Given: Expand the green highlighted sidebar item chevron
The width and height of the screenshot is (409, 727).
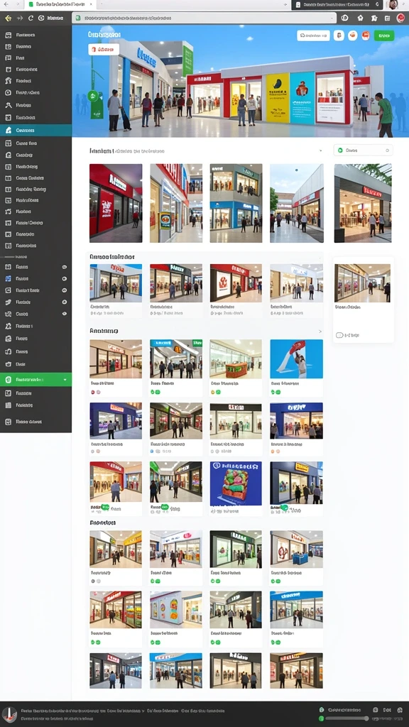Looking at the screenshot, I should [65, 380].
